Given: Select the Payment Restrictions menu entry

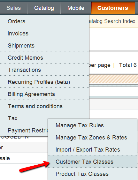Looking at the screenshot, I should pos(24,131).
